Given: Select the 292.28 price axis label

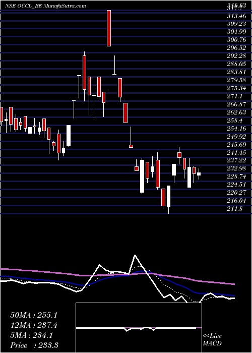Looking at the screenshot, I should click(236, 56).
